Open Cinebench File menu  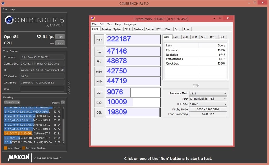(5, 9)
